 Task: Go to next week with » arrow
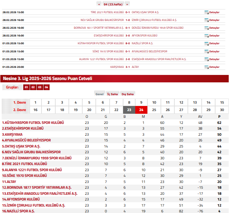[x=127, y=4]
